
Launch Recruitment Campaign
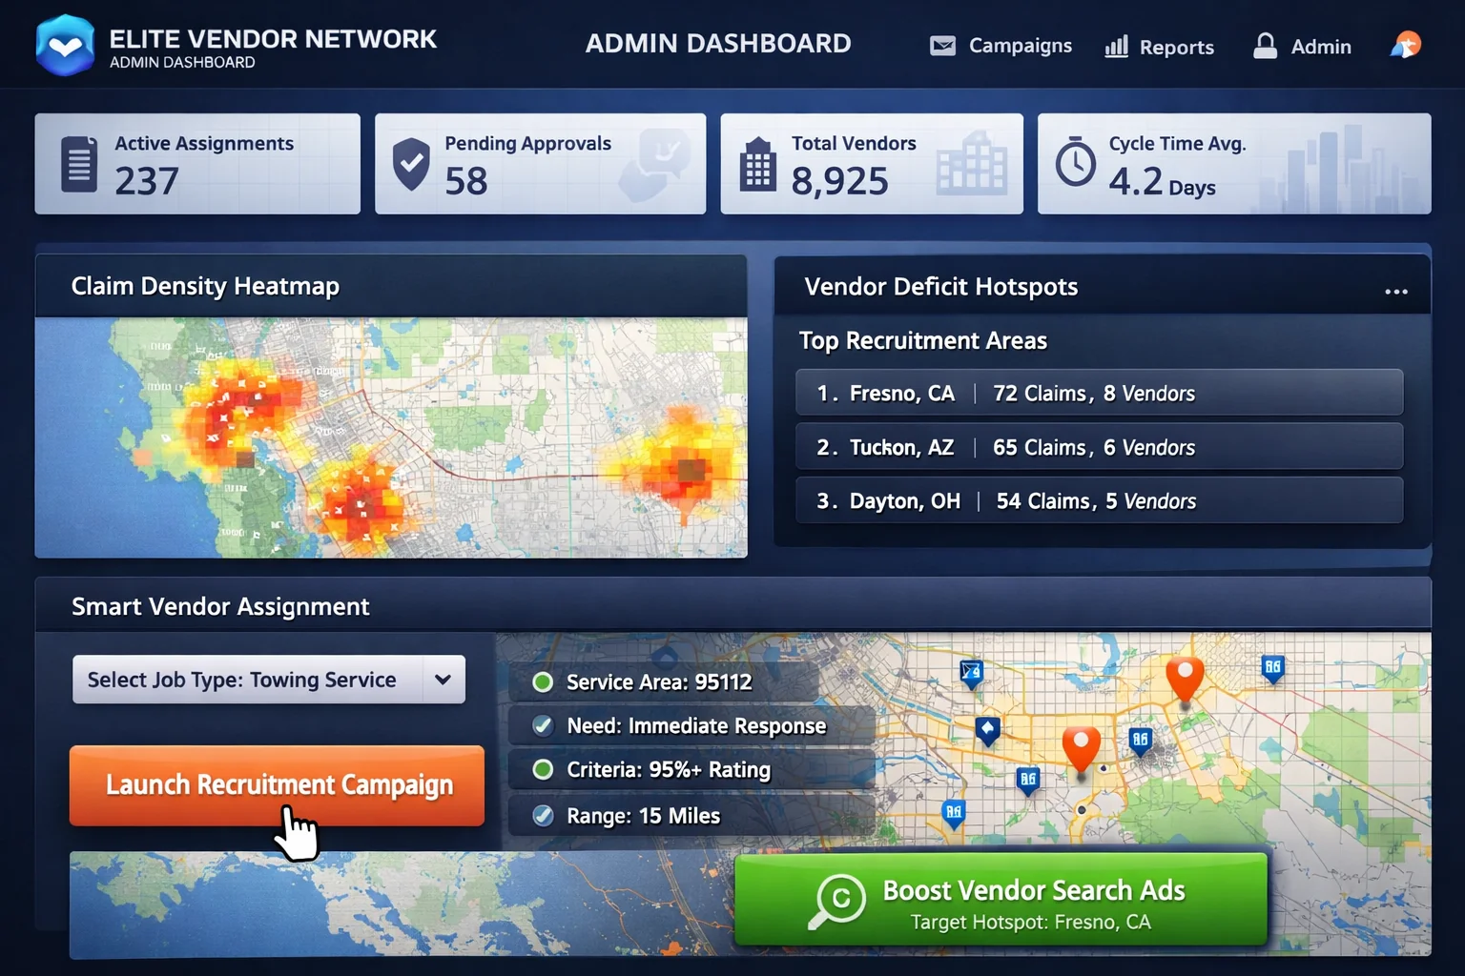coord(277,785)
